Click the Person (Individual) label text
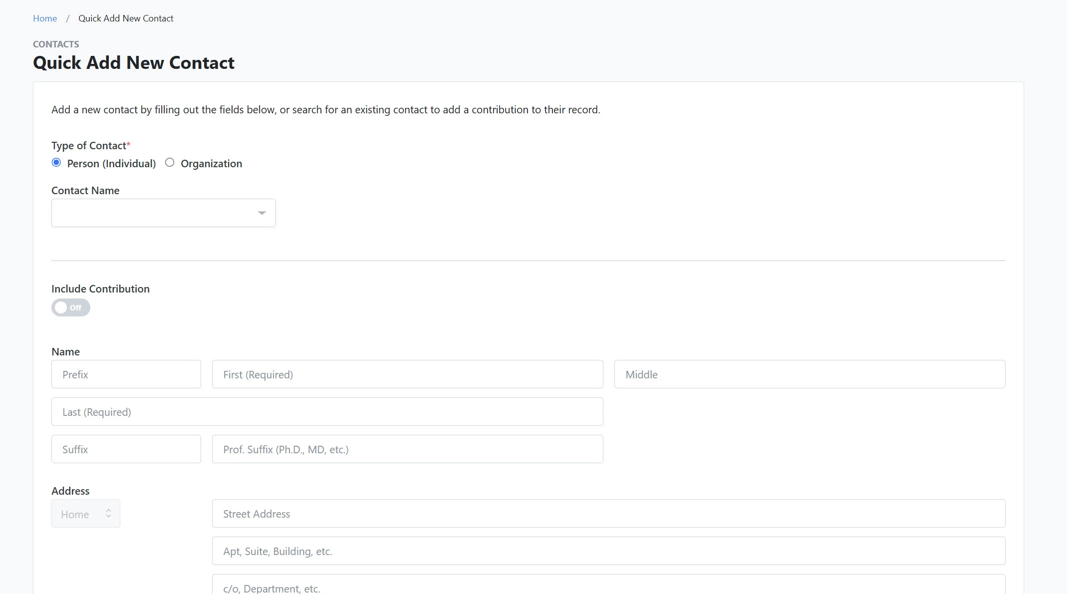 pos(111,164)
